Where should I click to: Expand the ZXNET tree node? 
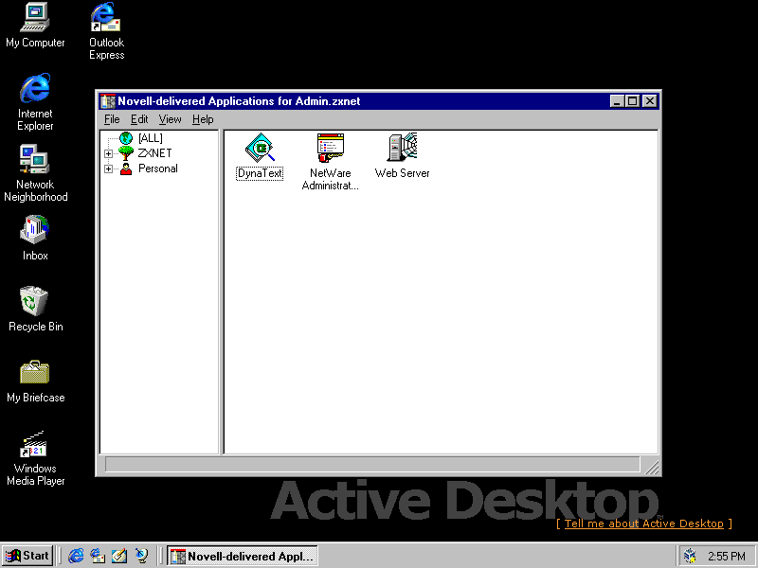tap(108, 153)
